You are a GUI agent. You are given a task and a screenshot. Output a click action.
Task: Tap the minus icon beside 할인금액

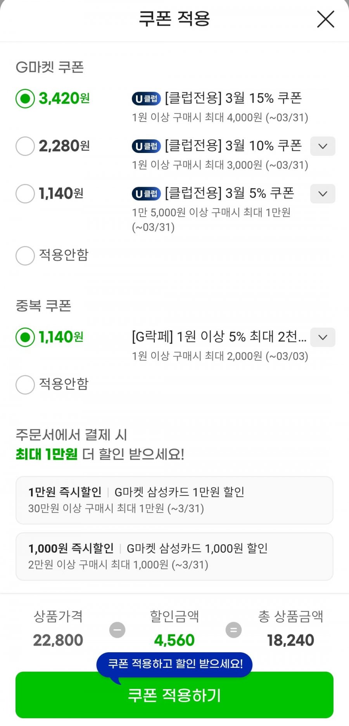coord(117,630)
